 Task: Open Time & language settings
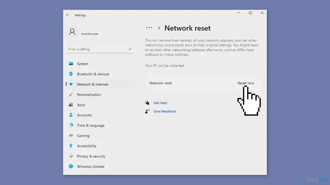[x=100, y=125]
